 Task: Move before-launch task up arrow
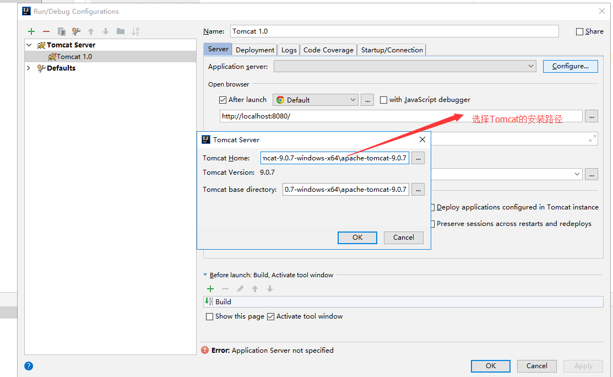[x=255, y=289]
